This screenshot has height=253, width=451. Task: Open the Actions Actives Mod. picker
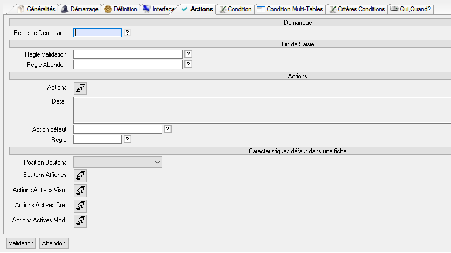click(x=80, y=221)
